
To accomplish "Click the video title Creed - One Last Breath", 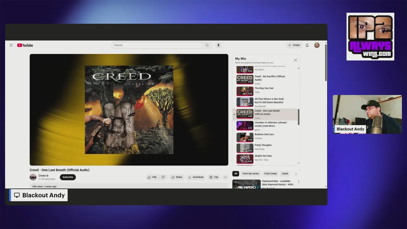I will tap(60, 170).
